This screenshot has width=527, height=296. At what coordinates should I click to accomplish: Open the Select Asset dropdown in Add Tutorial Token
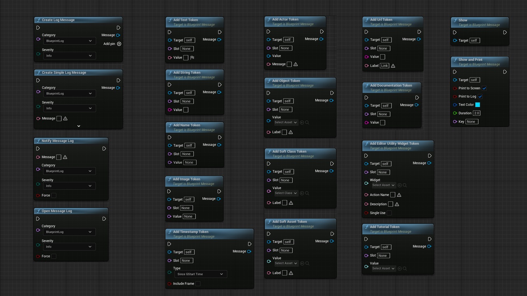coord(383,268)
